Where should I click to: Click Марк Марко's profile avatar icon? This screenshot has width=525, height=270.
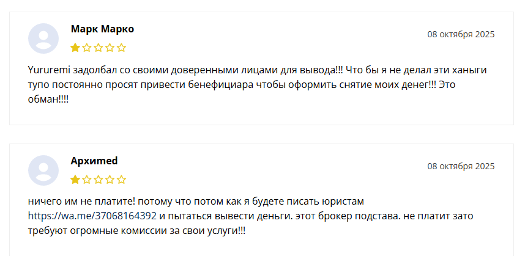43,38
